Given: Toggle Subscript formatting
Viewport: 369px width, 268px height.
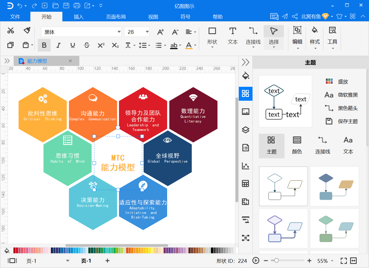Looking at the screenshot, I should pyautogui.click(x=115, y=45).
